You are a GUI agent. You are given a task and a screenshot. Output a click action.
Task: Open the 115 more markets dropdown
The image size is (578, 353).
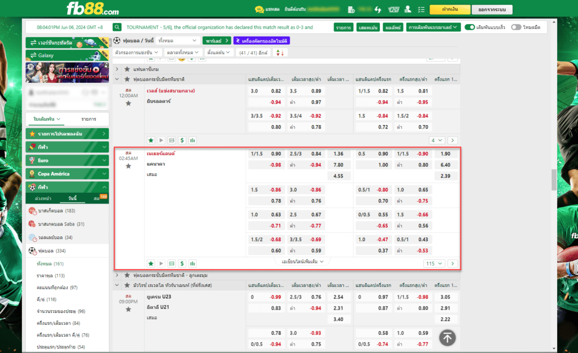pos(433,263)
